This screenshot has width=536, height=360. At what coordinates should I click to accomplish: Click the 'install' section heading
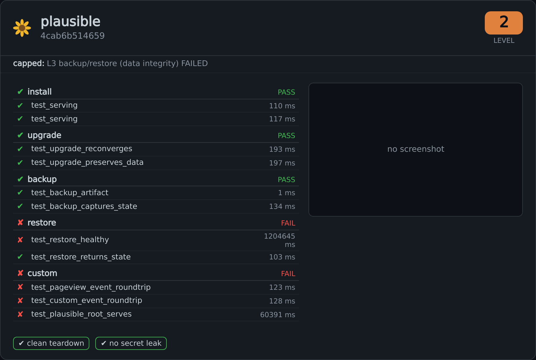40,92
